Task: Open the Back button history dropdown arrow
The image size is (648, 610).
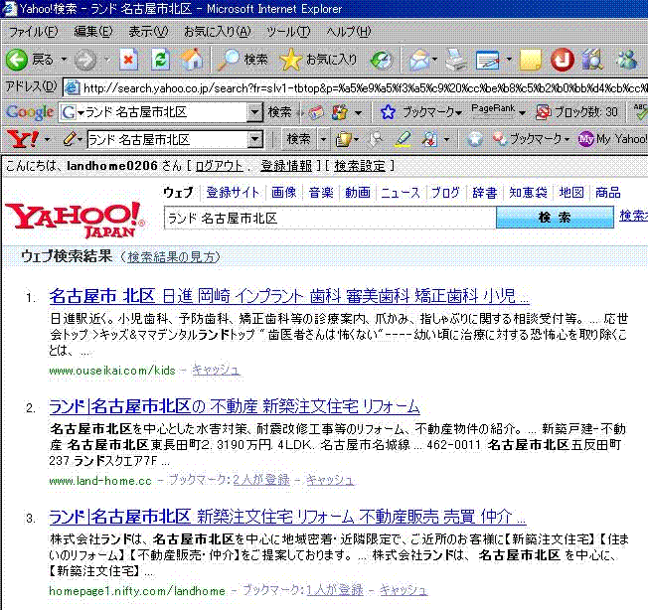Action: point(64,60)
